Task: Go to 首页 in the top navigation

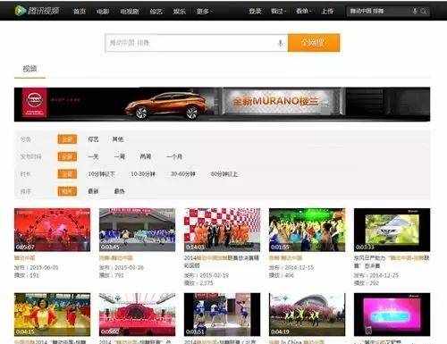Action: point(80,12)
